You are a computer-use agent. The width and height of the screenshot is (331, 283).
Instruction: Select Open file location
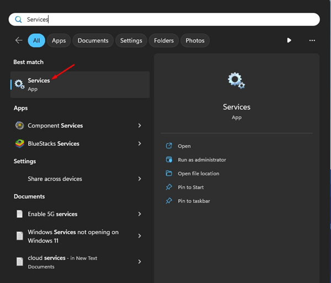(198, 174)
